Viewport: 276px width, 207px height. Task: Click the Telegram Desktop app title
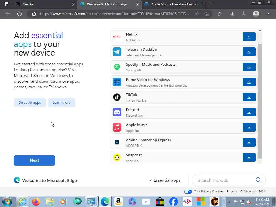tap(141, 50)
